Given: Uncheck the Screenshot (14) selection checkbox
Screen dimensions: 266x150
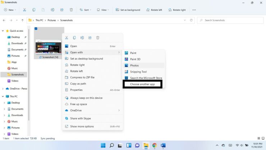Looking at the screenshot, I should (x=36, y=28).
